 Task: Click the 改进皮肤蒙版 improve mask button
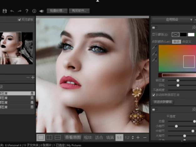[x=163, y=102]
